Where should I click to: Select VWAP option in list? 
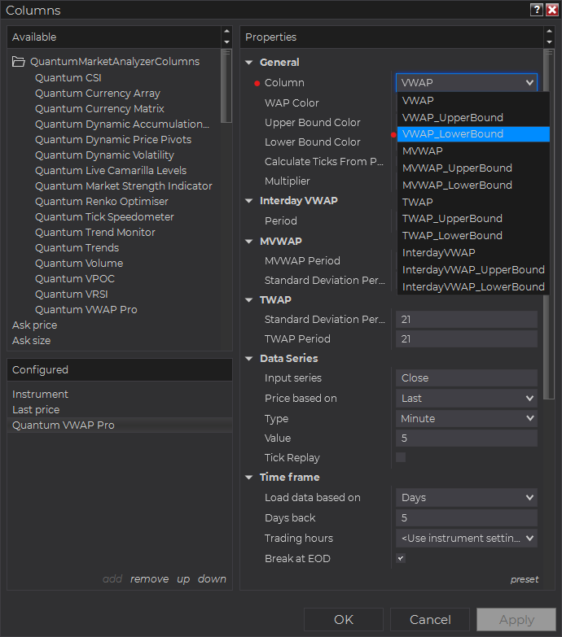tap(473, 100)
